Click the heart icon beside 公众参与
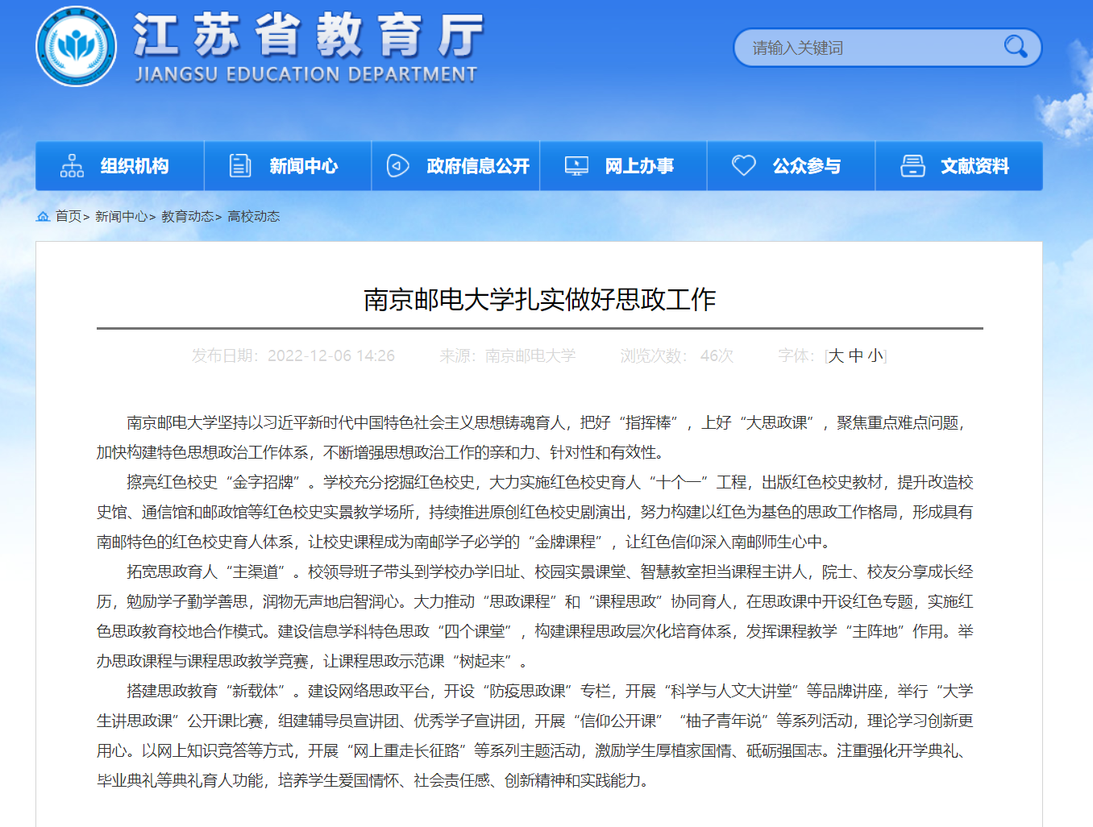 tap(743, 166)
